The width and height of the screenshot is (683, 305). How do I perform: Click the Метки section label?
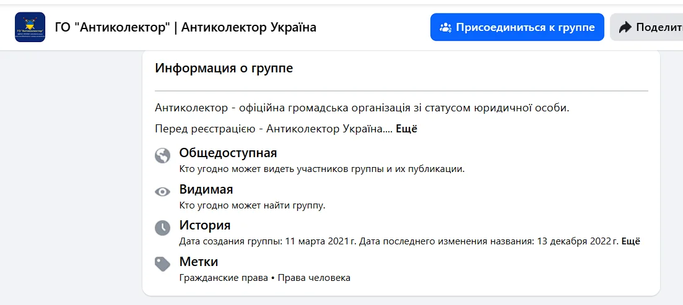point(198,262)
